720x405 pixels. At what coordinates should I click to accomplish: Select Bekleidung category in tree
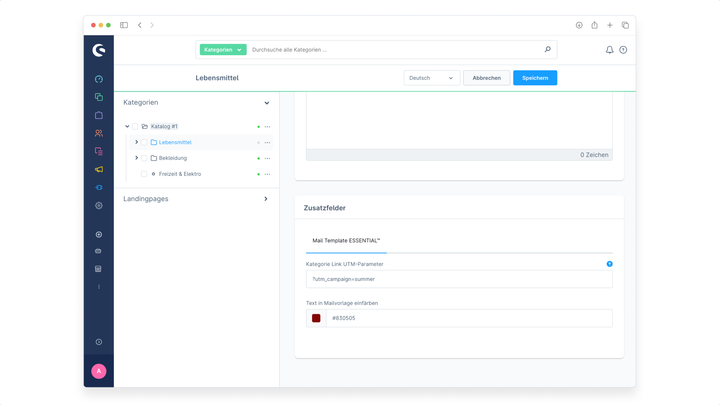(173, 158)
